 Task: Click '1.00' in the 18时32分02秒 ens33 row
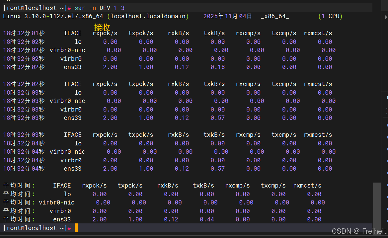tap(146, 67)
